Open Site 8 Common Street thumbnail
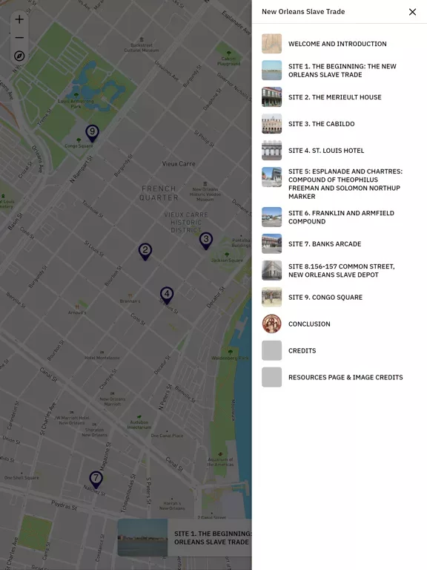Viewport: 427px width, 570px height. point(271,270)
